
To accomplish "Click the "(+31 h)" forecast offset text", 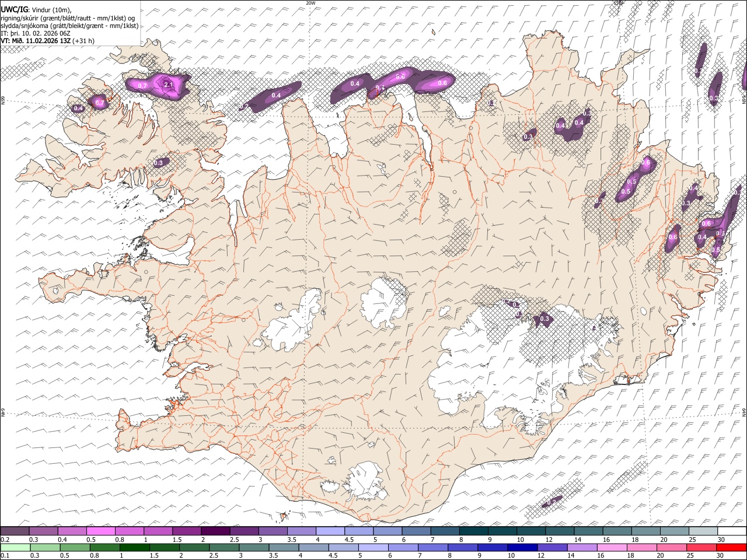I will [83, 41].
